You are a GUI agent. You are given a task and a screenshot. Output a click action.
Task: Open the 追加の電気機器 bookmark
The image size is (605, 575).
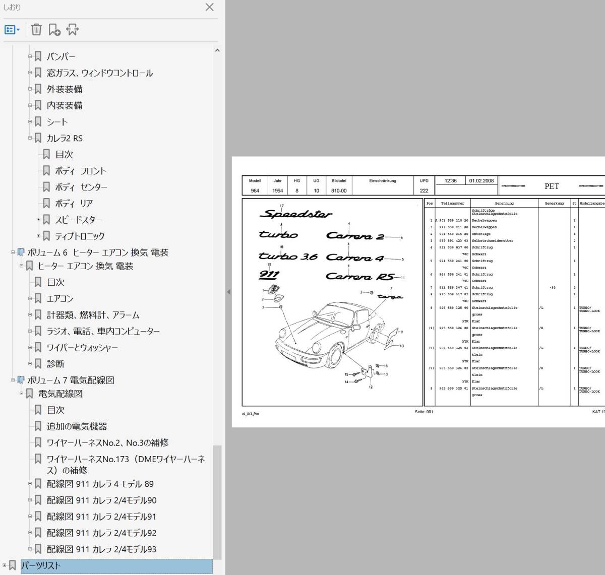tap(77, 426)
